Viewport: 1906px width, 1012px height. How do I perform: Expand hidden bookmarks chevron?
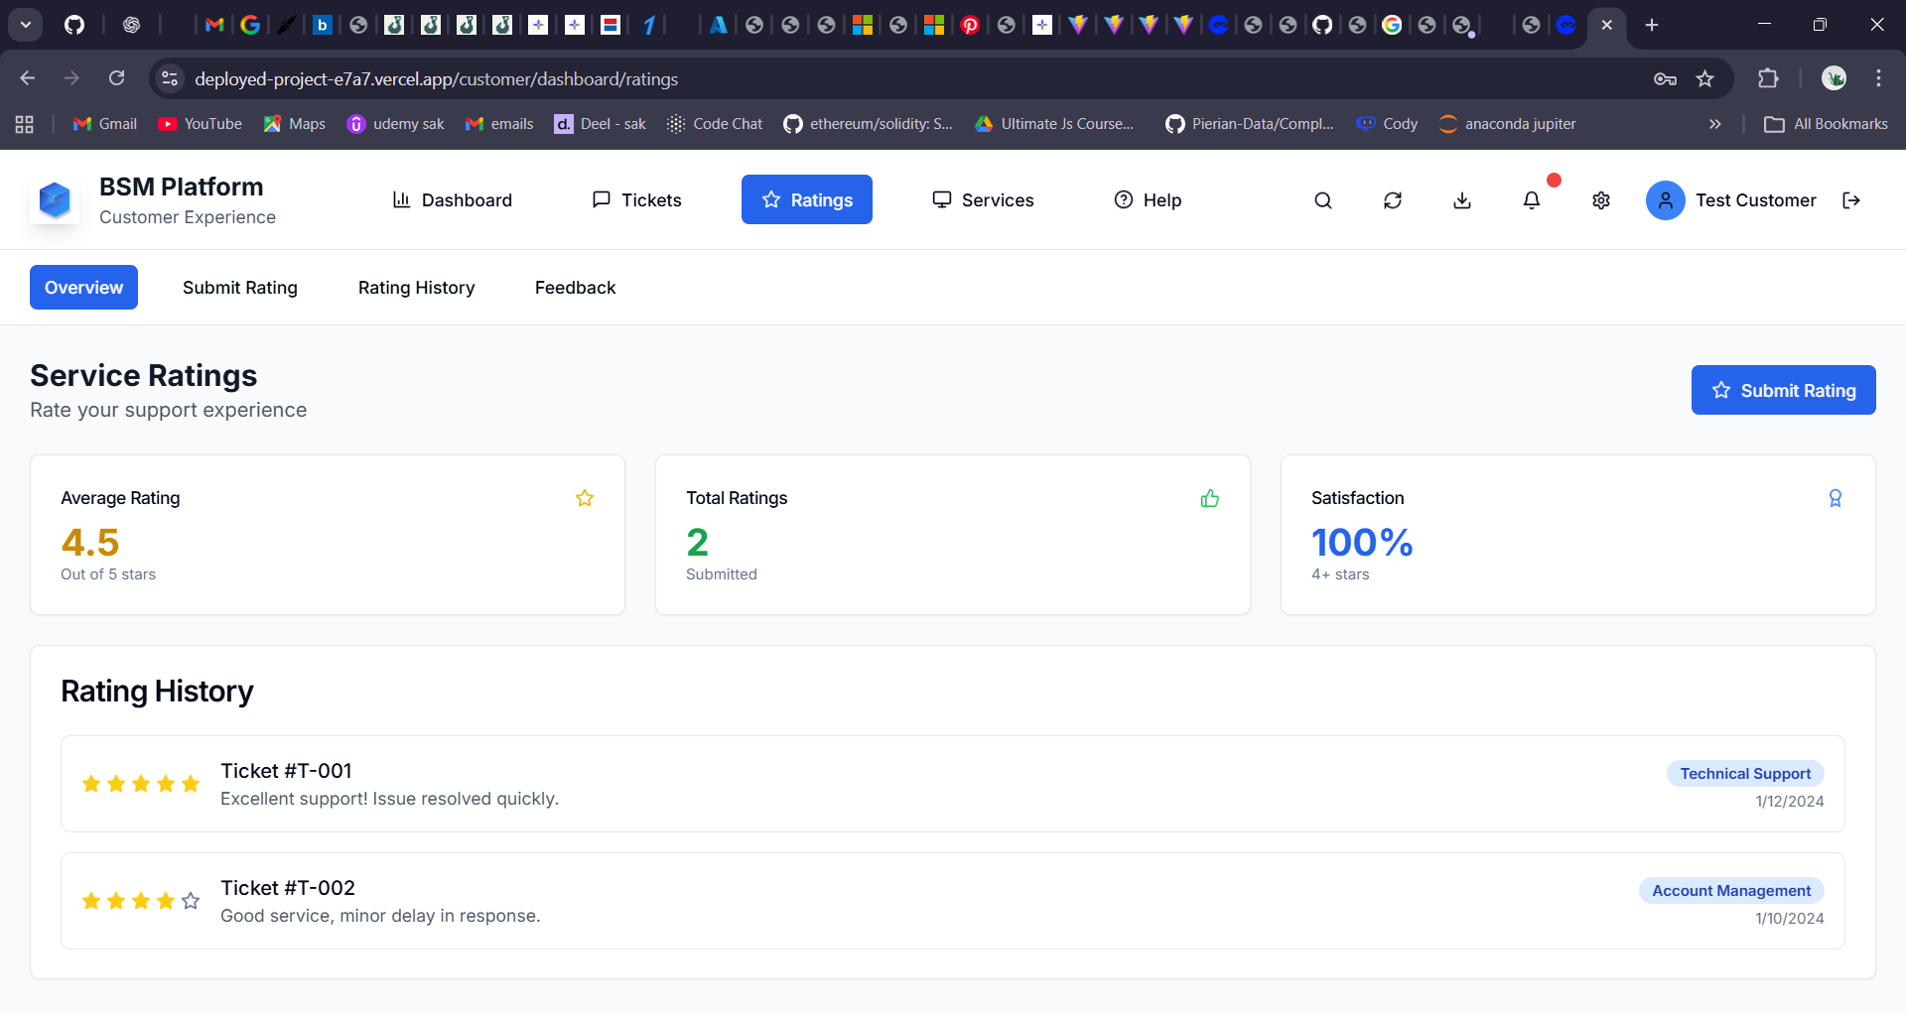click(1714, 124)
